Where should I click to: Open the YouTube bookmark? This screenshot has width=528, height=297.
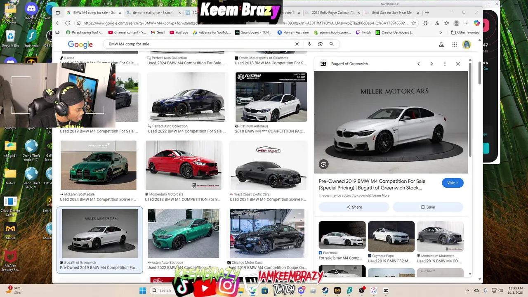click(179, 32)
